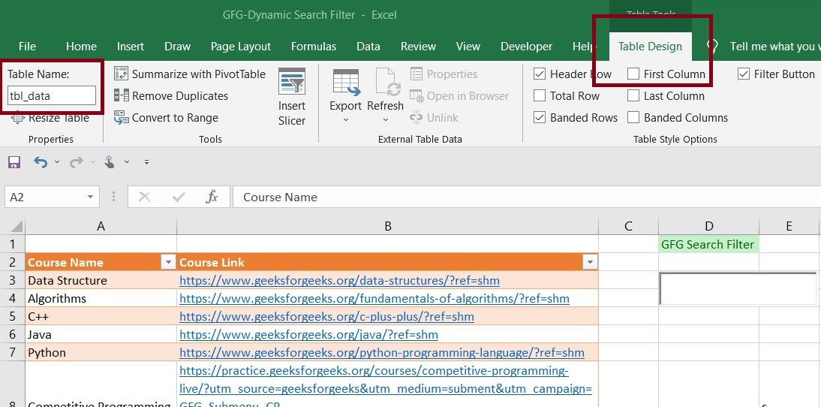Switch to the Insert tab
Image resolution: width=821 pixels, height=407 pixels.
pos(131,46)
